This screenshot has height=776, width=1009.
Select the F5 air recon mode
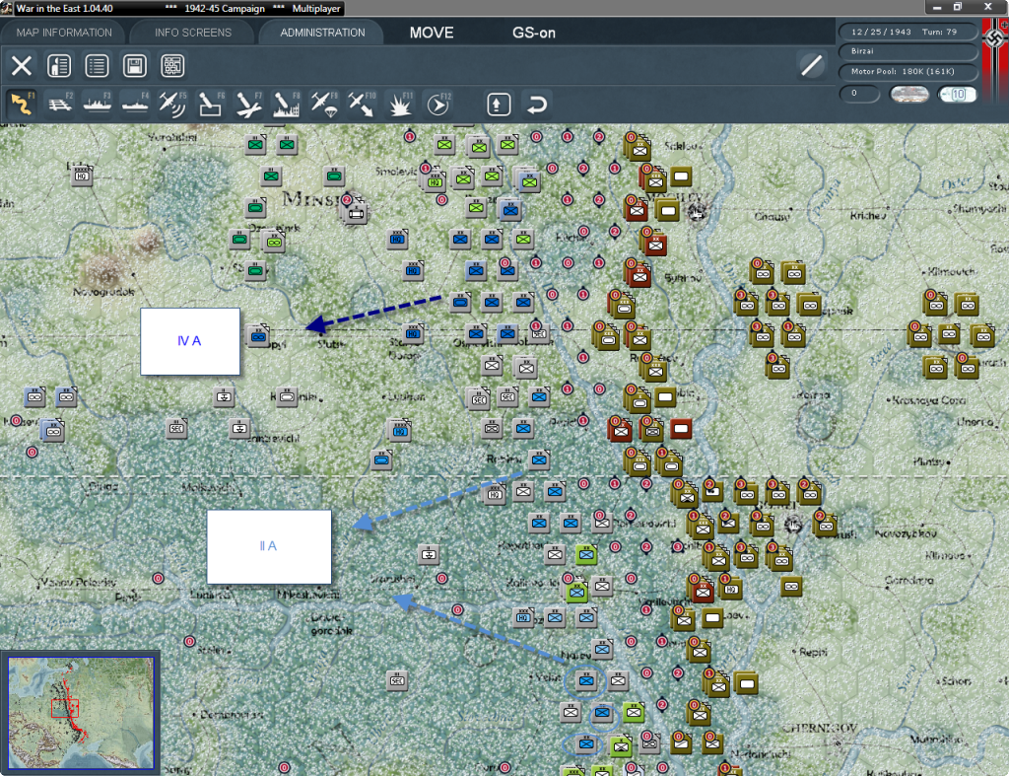(x=172, y=104)
